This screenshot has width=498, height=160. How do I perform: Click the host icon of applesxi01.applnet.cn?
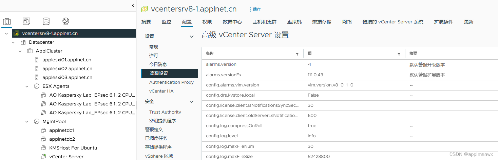click(37, 60)
